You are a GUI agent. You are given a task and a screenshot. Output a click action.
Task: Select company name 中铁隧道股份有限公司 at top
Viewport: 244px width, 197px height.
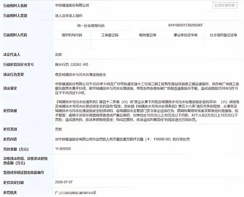[72, 6]
